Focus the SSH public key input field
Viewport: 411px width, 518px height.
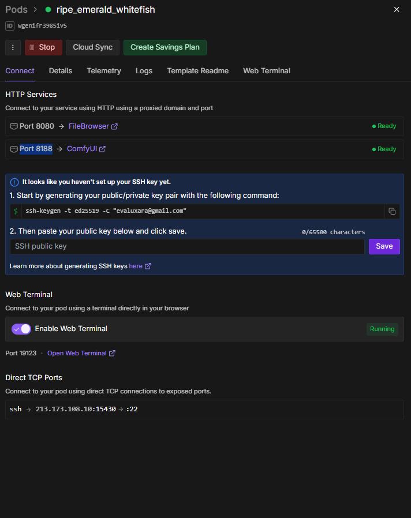coord(187,246)
